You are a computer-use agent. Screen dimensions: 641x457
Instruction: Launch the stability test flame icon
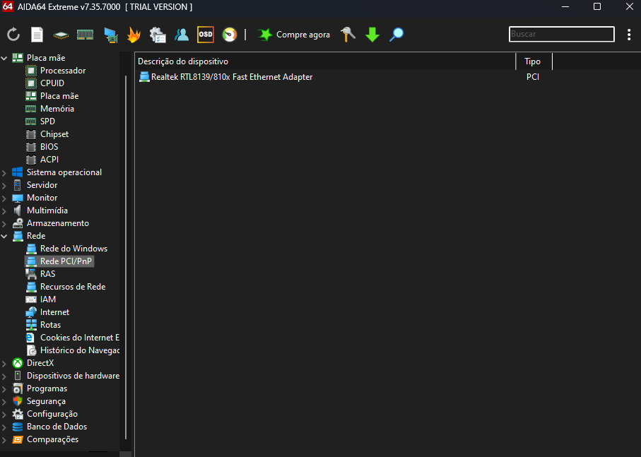[134, 35]
